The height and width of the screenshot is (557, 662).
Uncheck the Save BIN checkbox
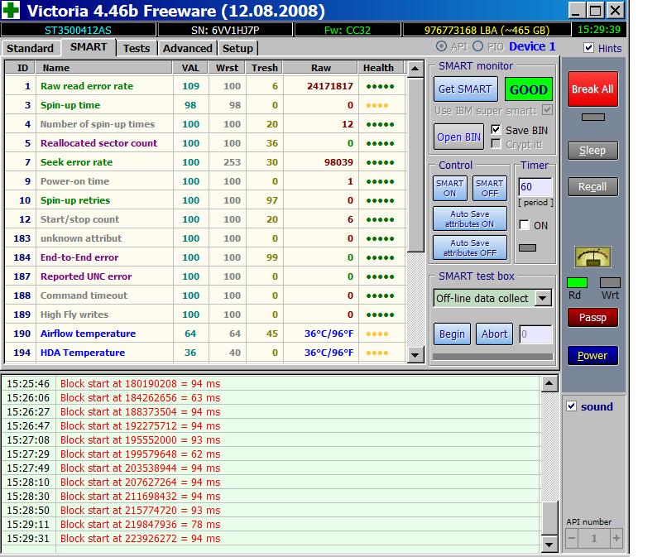click(496, 130)
